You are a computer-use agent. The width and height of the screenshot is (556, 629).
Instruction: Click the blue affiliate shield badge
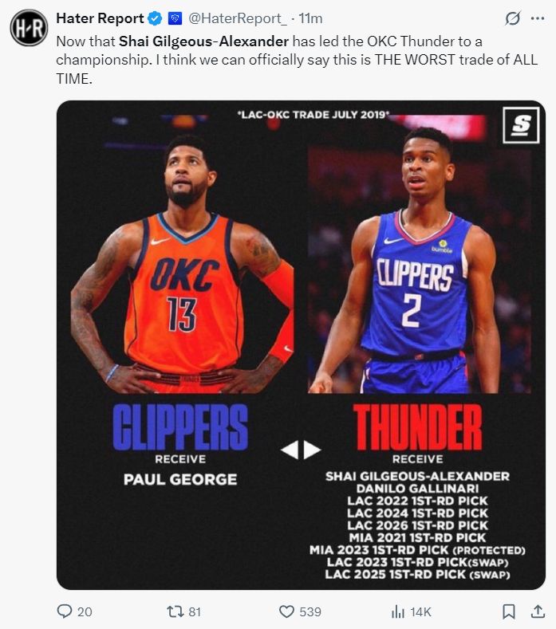175,18
